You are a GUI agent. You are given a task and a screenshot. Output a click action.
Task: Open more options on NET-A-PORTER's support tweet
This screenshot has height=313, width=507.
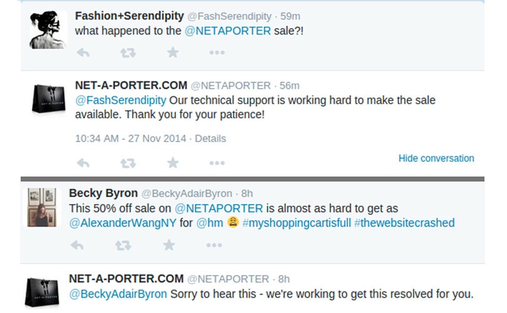pos(217,163)
